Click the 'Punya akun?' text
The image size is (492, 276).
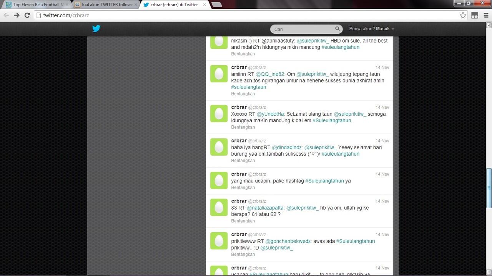point(362,29)
